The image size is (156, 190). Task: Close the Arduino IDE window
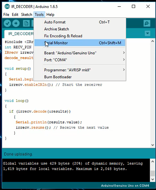pos(148,7)
